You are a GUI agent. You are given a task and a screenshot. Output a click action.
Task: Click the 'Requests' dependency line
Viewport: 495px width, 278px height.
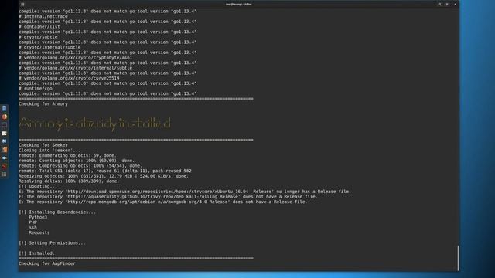click(39, 232)
